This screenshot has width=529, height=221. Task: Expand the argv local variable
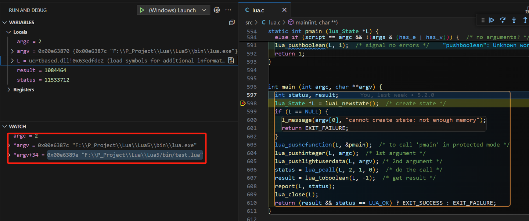click(x=12, y=51)
